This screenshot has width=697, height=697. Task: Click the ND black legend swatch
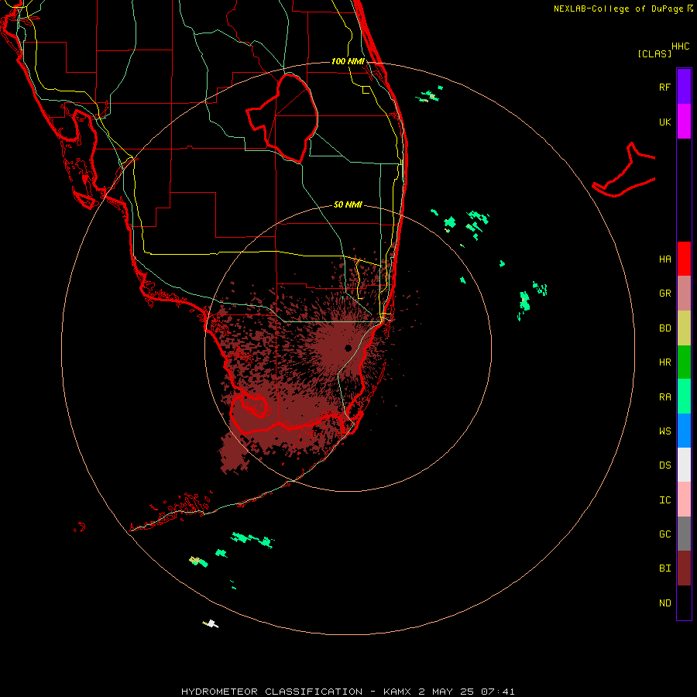[684, 603]
